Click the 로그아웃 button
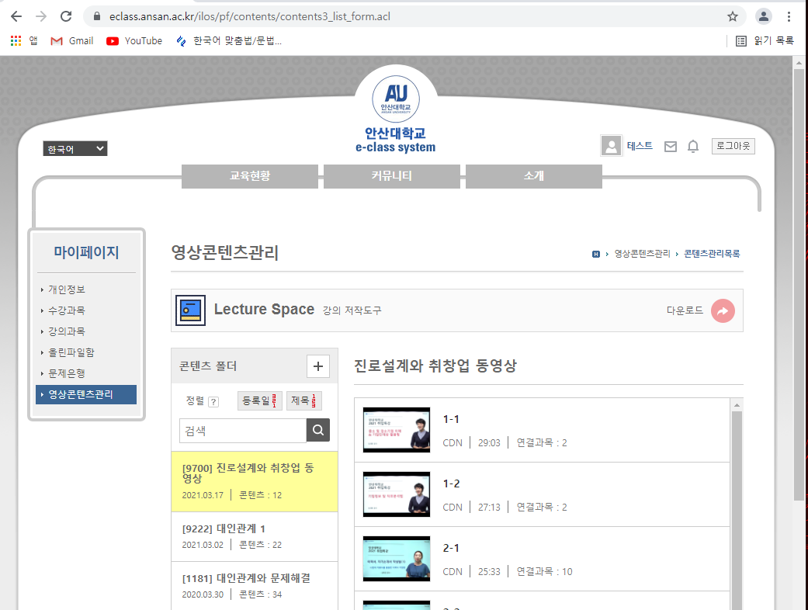 (733, 146)
